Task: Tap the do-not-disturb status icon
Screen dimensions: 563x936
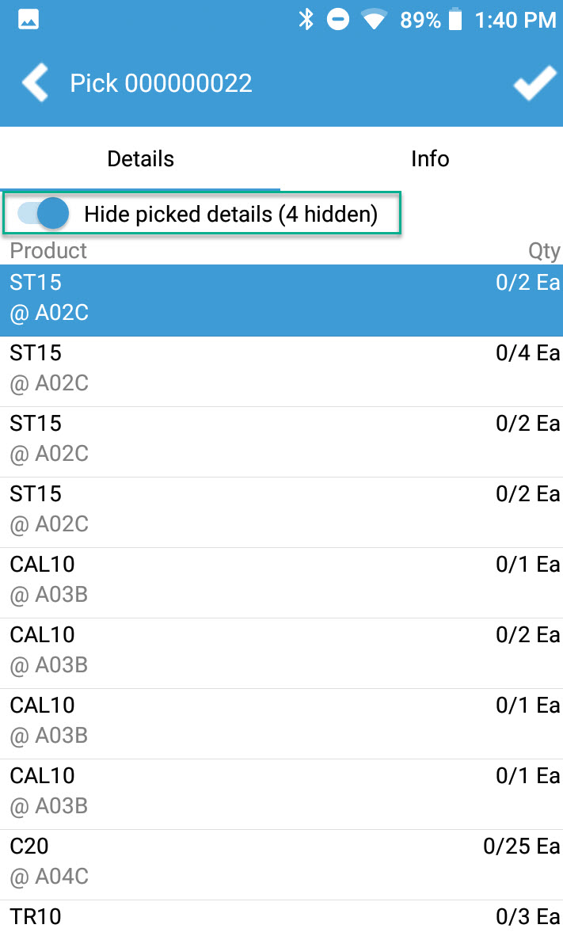Action: coord(338,20)
